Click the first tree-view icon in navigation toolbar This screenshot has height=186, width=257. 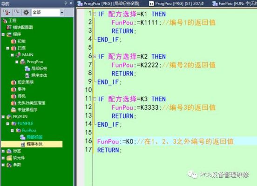7,12
